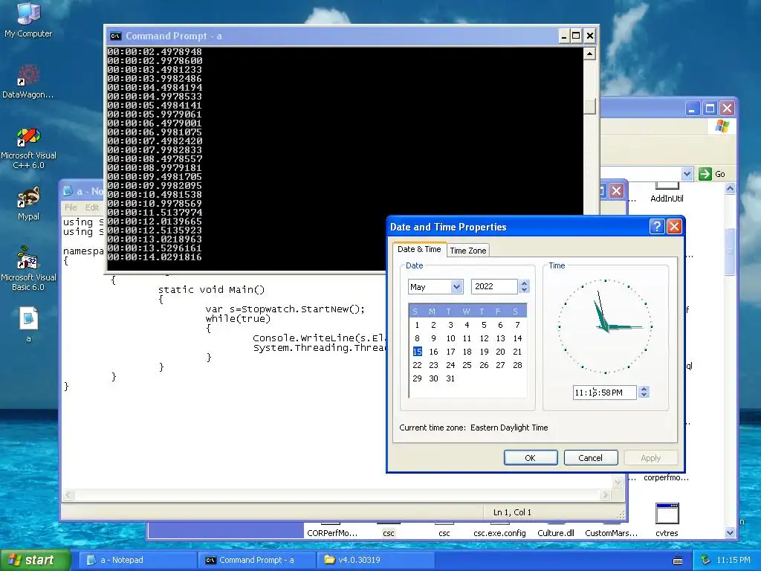Select the file named a on desktop
The image size is (761, 571).
(28, 324)
